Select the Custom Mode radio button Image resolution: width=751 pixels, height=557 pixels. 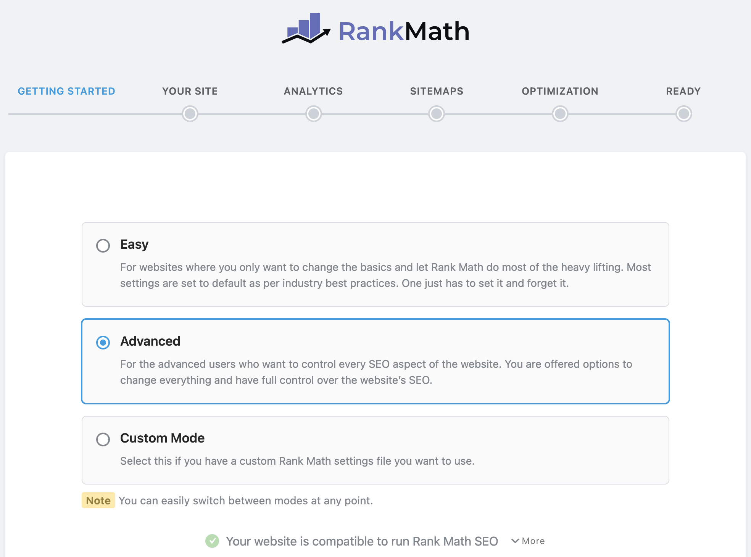click(103, 439)
